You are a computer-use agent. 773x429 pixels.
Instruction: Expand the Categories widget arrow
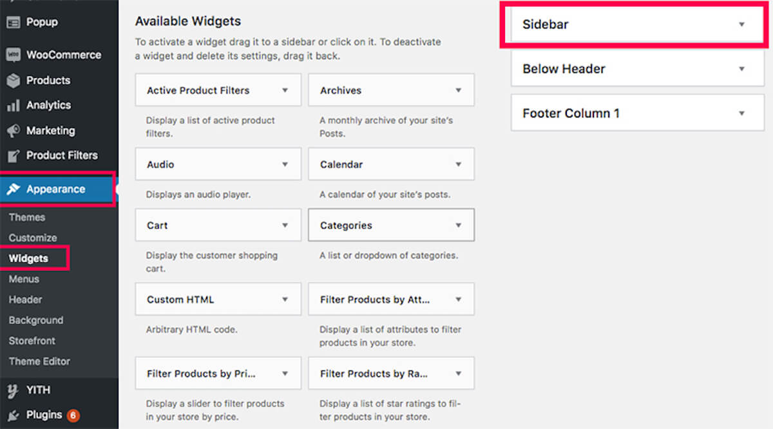coord(459,225)
